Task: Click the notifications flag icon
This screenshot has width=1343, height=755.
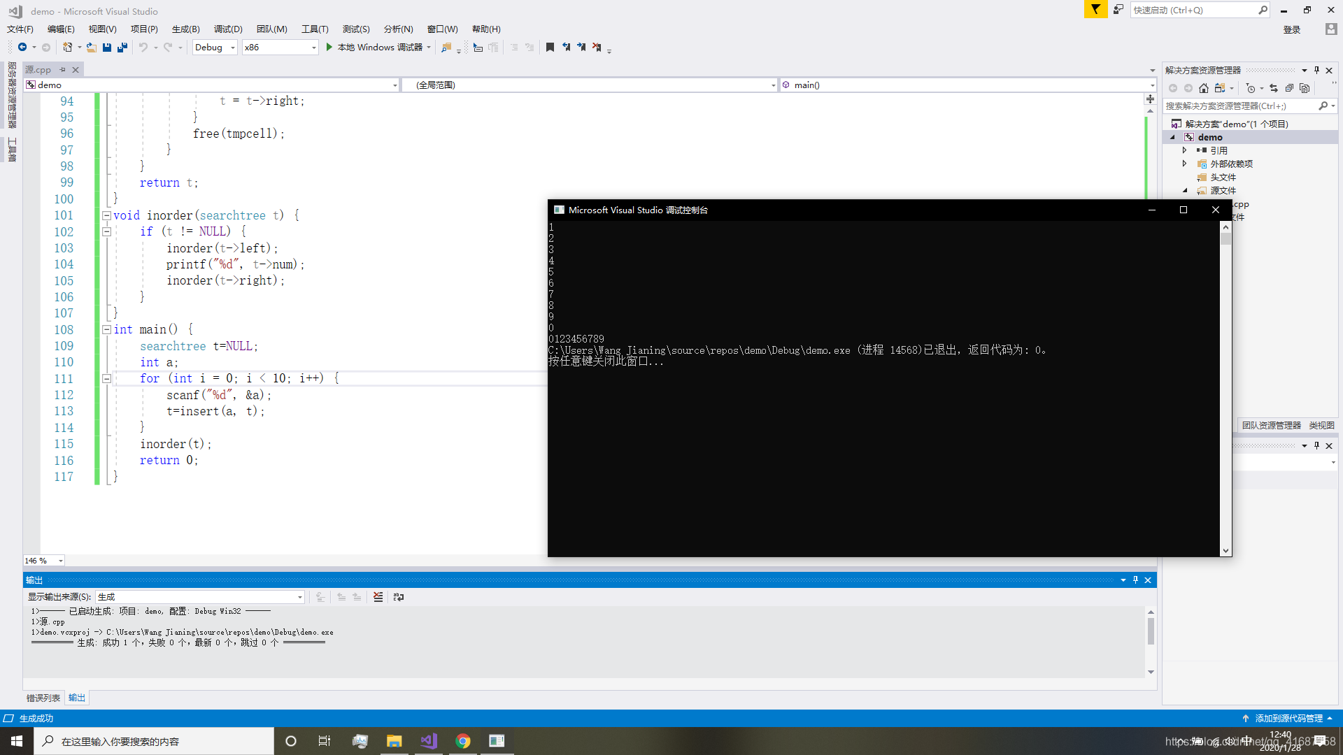Action: click(x=1095, y=9)
